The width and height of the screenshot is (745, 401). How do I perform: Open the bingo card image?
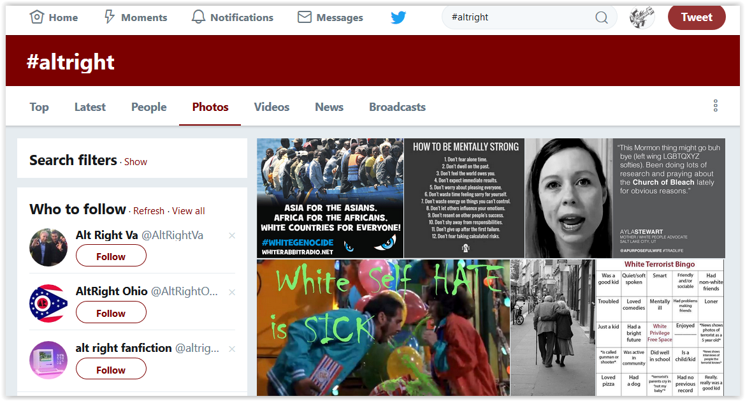coord(660,327)
